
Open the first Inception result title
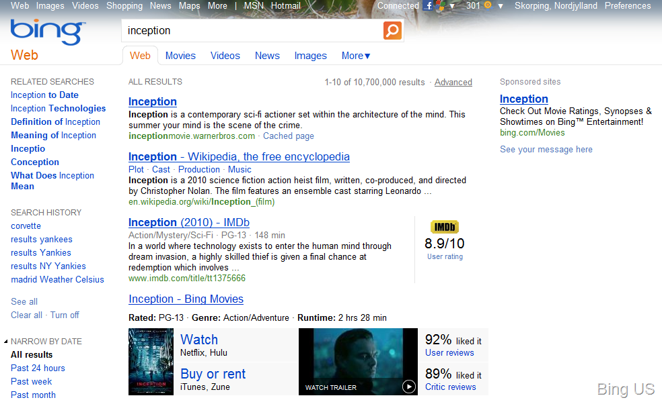point(153,101)
